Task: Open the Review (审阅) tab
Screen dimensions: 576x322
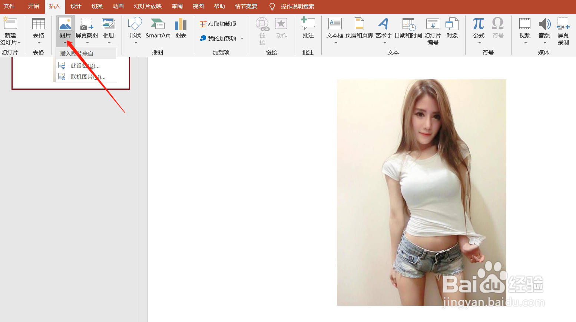Action: pyautogui.click(x=177, y=6)
